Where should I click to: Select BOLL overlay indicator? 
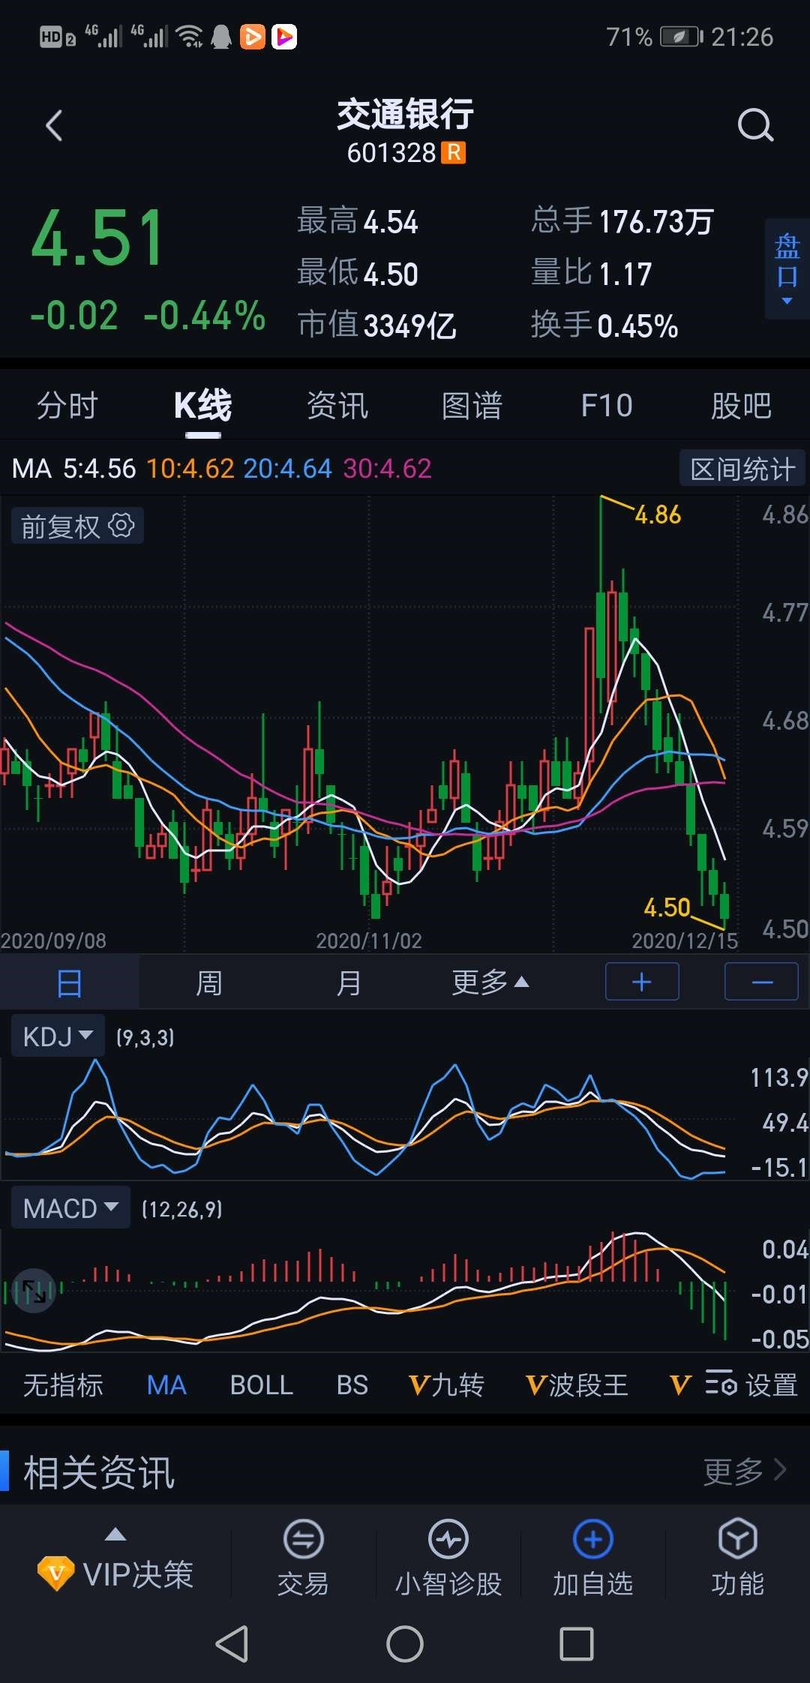(261, 1384)
